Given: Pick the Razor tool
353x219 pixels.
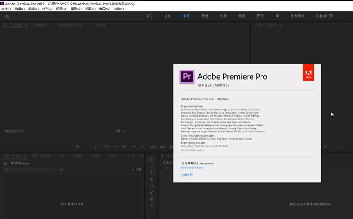Looking at the screenshot, I should tap(151, 179).
